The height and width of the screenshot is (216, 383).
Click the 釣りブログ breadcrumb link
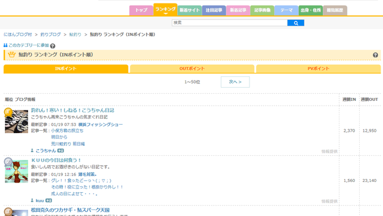50,35
